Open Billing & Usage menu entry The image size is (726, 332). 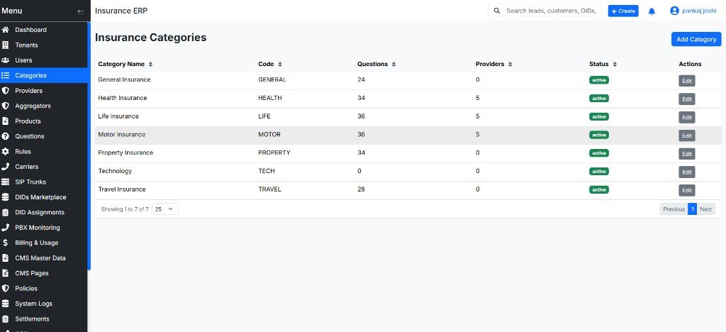(x=43, y=243)
